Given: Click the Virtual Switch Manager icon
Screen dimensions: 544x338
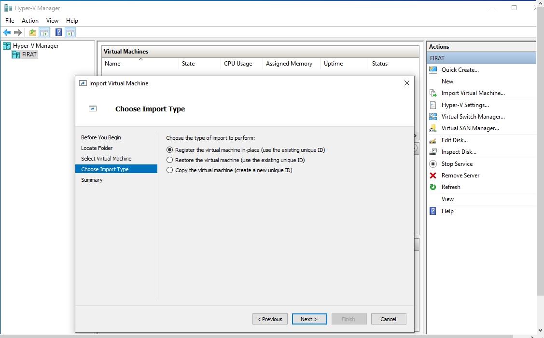Looking at the screenshot, I should click(433, 117).
